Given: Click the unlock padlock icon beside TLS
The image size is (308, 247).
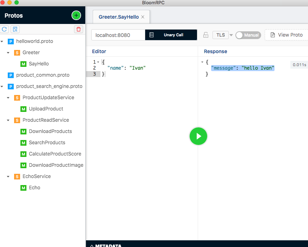Looking at the screenshot, I should (x=206, y=35).
